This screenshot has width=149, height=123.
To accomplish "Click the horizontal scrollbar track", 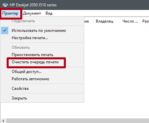I will click(x=77, y=121).
